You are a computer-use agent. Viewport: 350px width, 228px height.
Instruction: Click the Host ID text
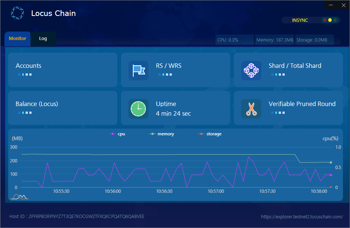[x=77, y=217]
